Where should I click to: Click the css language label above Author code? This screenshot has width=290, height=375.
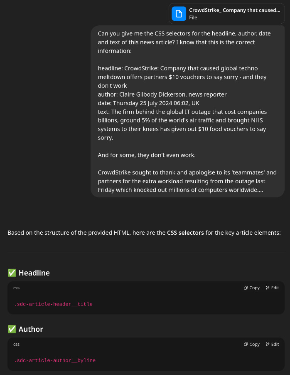(17, 344)
